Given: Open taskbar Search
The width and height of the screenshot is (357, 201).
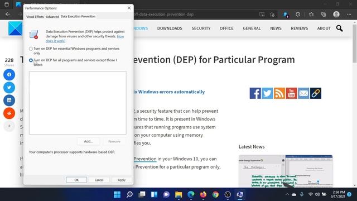Looking at the screenshot, I should (x=129, y=194).
